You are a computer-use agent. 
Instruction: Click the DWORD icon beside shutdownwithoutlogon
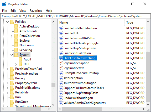[61, 83]
